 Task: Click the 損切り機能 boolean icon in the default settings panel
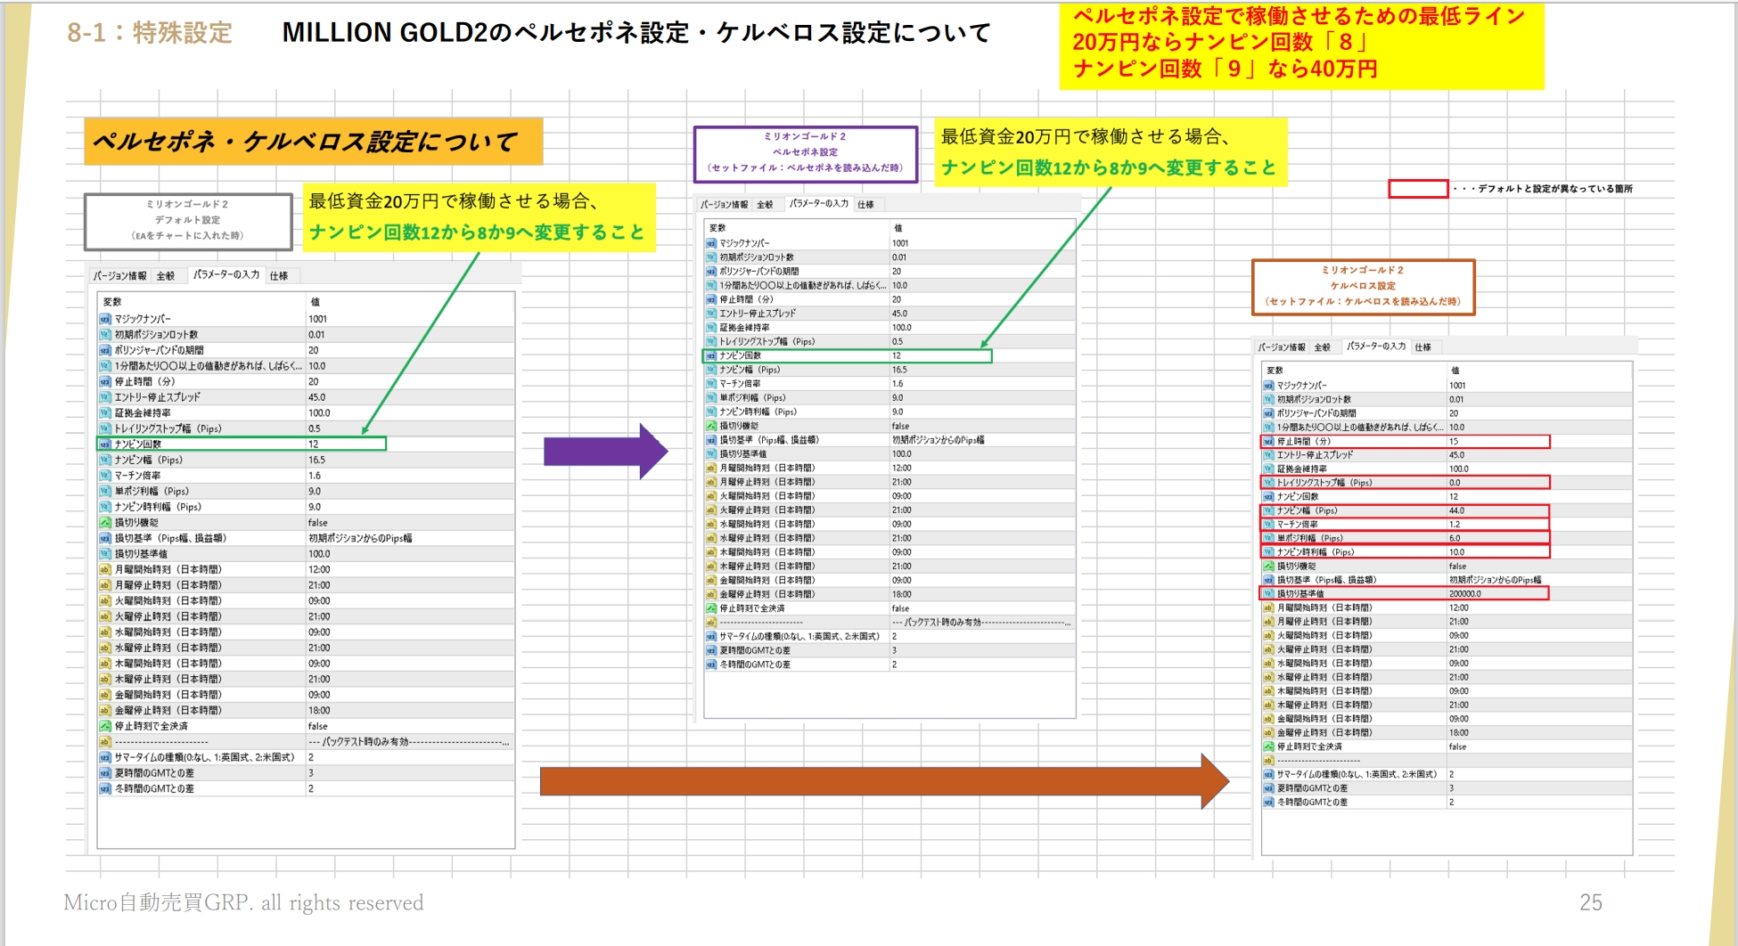click(x=105, y=523)
